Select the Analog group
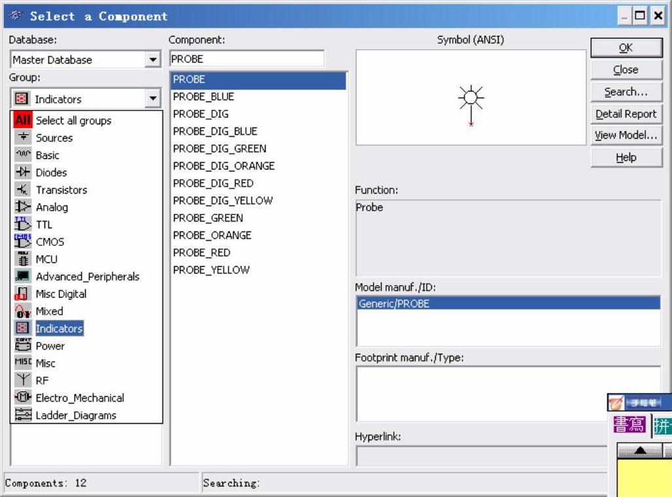 52,207
